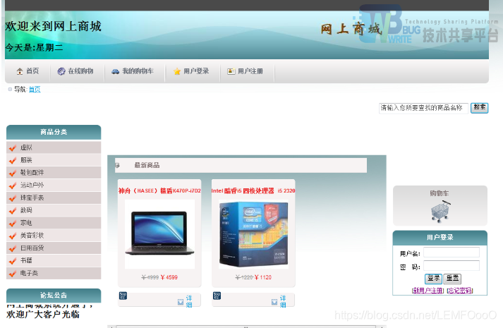Click the 登录 login button

pyautogui.click(x=433, y=279)
